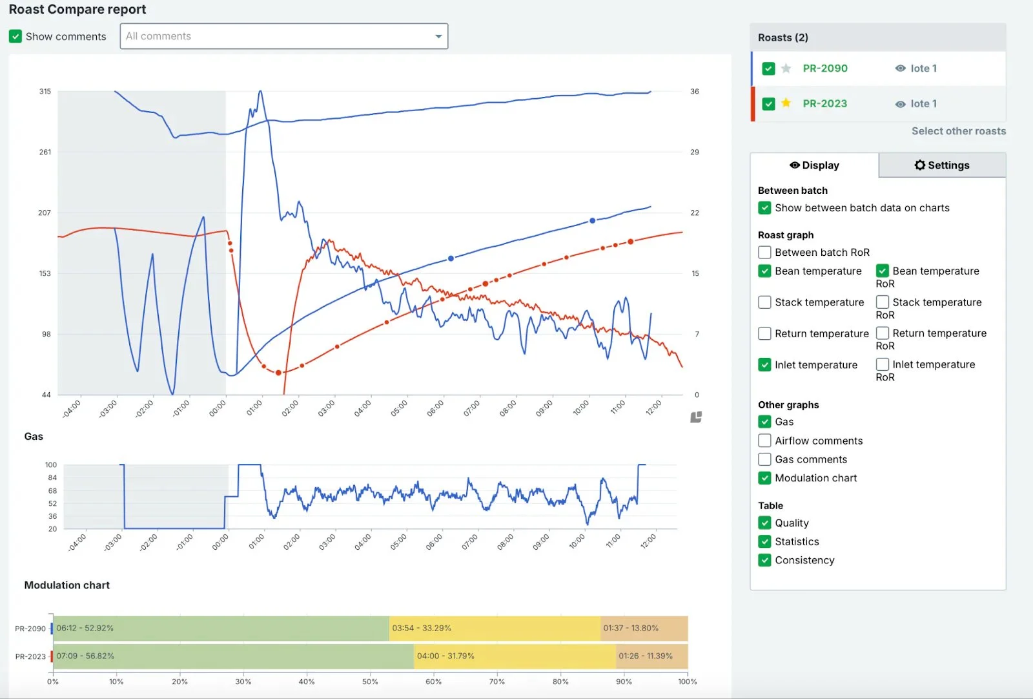Click the dropdown arrow in the comments filter
This screenshot has width=1033, height=699.
(439, 36)
